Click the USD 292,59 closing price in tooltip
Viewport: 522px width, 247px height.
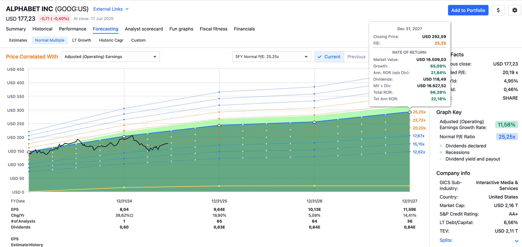434,37
